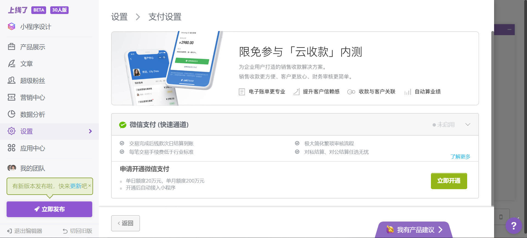Click the 电子账单更专业 document icon

(x=242, y=92)
